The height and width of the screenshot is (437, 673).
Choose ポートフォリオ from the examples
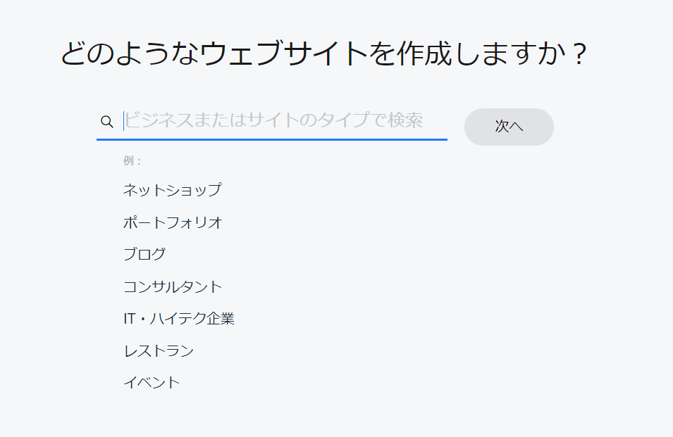click(x=173, y=222)
